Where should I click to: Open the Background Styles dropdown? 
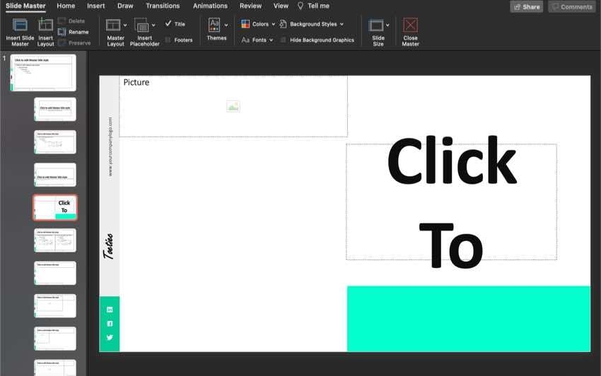(x=312, y=24)
